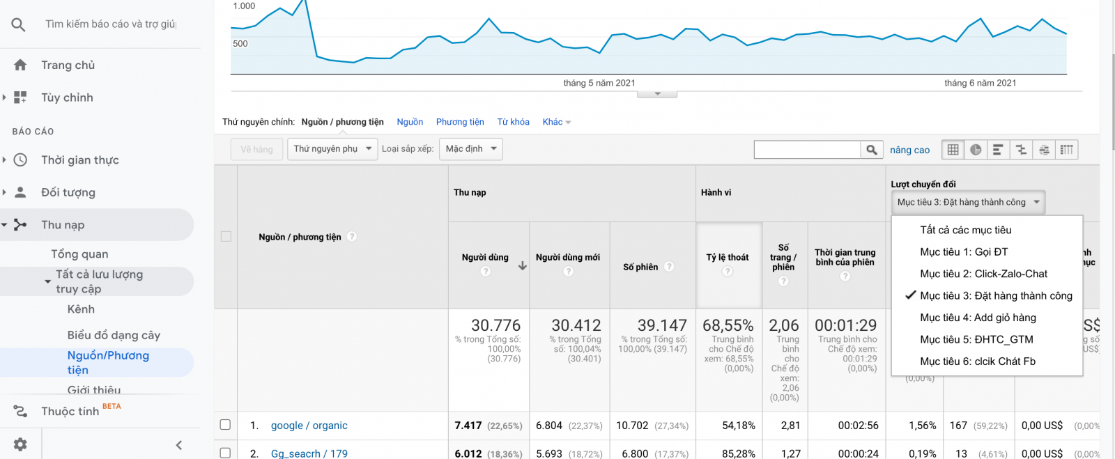
Task: Click the search magnifier icon in sidebar
Action: coord(19,24)
